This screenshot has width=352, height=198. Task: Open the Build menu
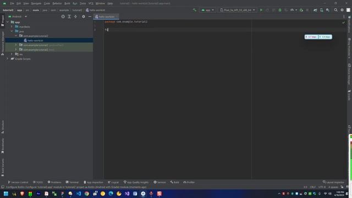67,3
